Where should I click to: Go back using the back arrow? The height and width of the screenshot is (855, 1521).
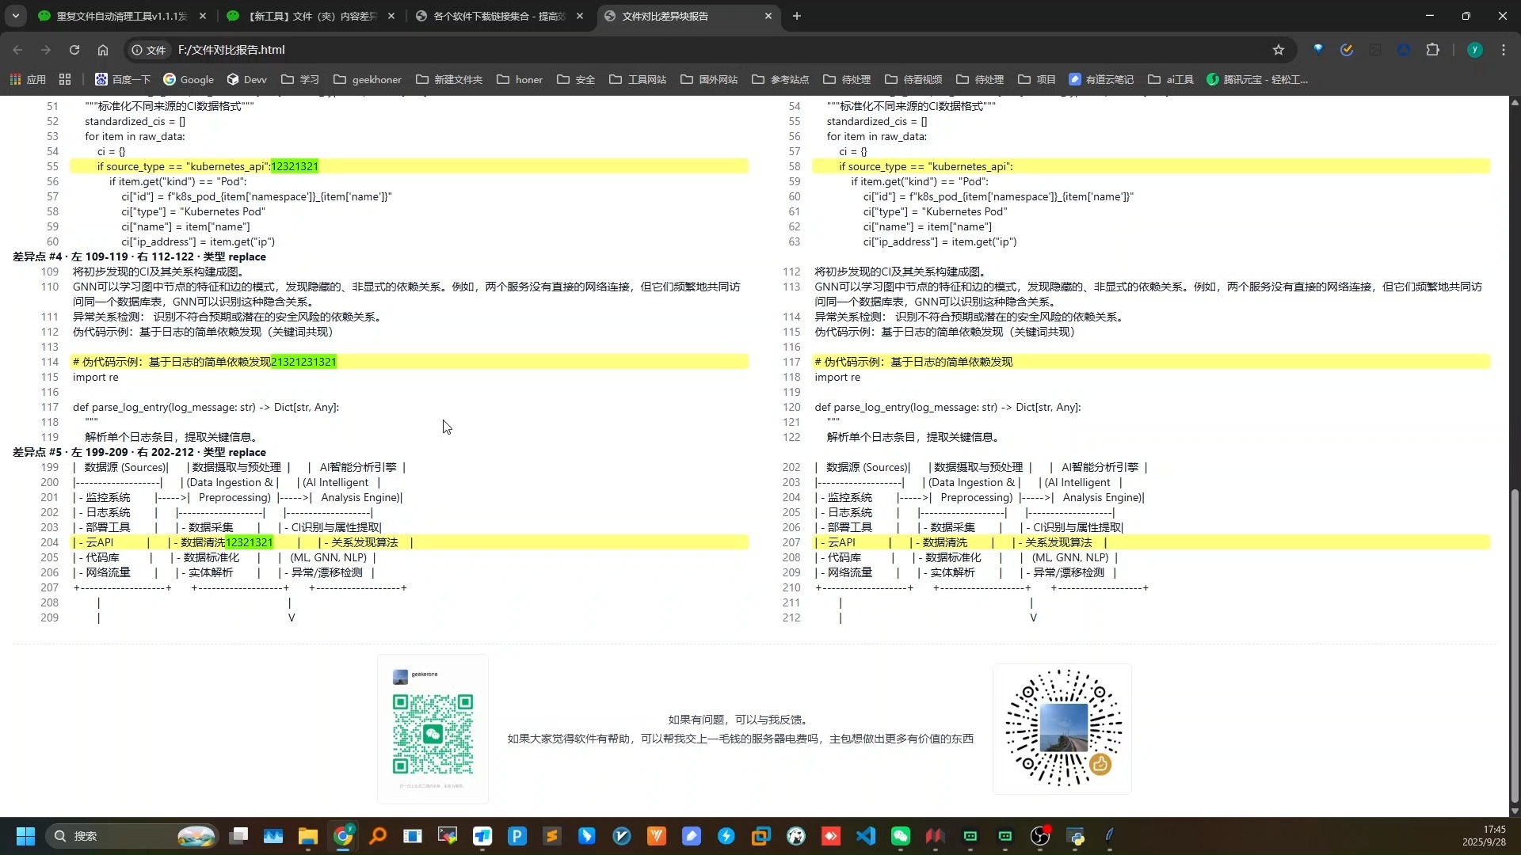(17, 49)
